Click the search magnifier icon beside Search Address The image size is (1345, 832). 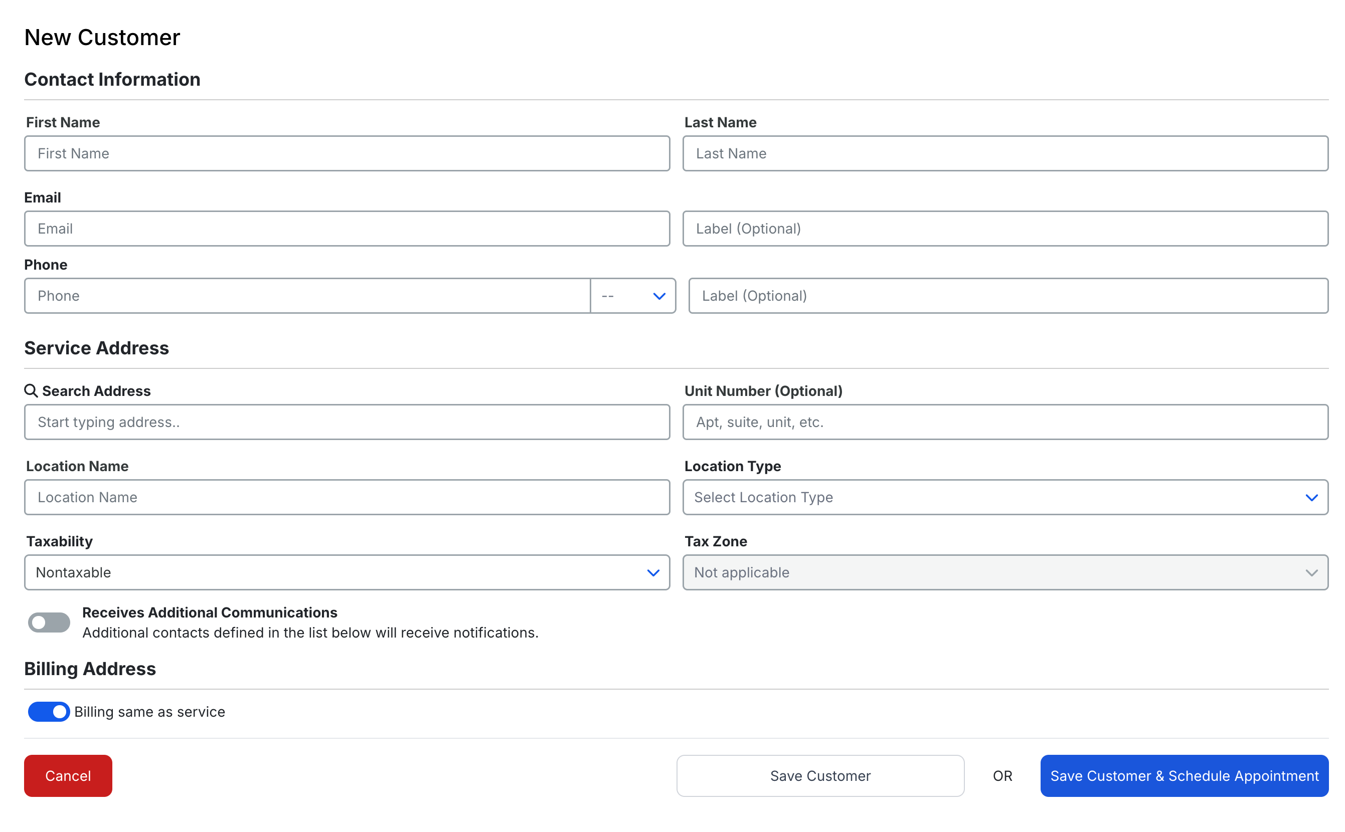point(31,390)
